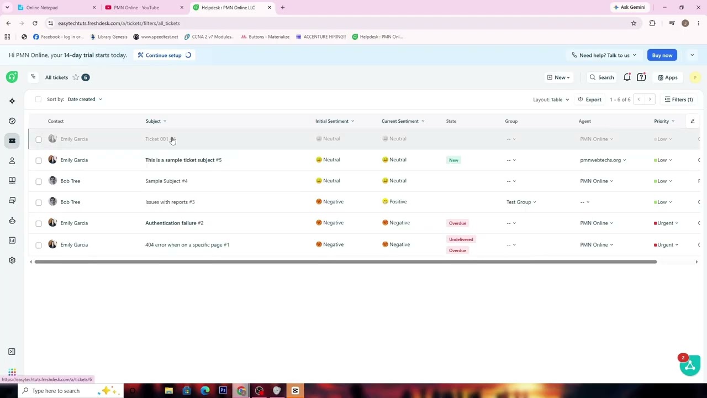Screen dimensions: 707x398
Task: Check the Authentication failure #2 row checkbox
Action: (x=39, y=223)
